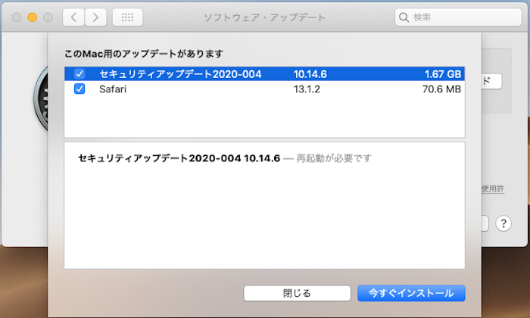This screenshot has height=318, width=530.
Task: Click the magnifying glass search icon
Action: click(404, 17)
